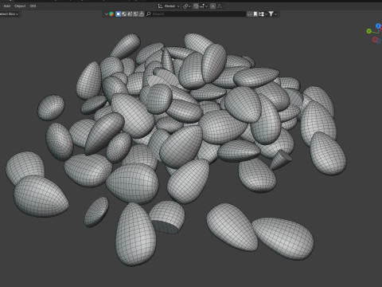Click the icon just left of the magnifier
This screenshot has width=382, height=287.
pyautogui.click(x=142, y=14)
